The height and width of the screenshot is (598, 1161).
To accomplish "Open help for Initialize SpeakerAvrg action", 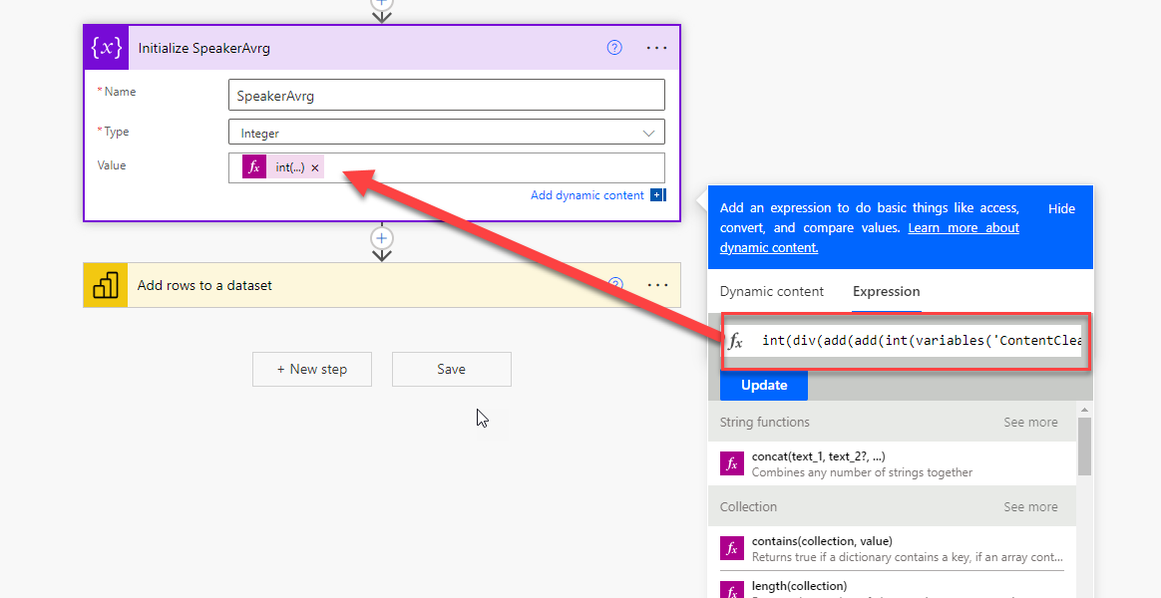I will (x=614, y=48).
